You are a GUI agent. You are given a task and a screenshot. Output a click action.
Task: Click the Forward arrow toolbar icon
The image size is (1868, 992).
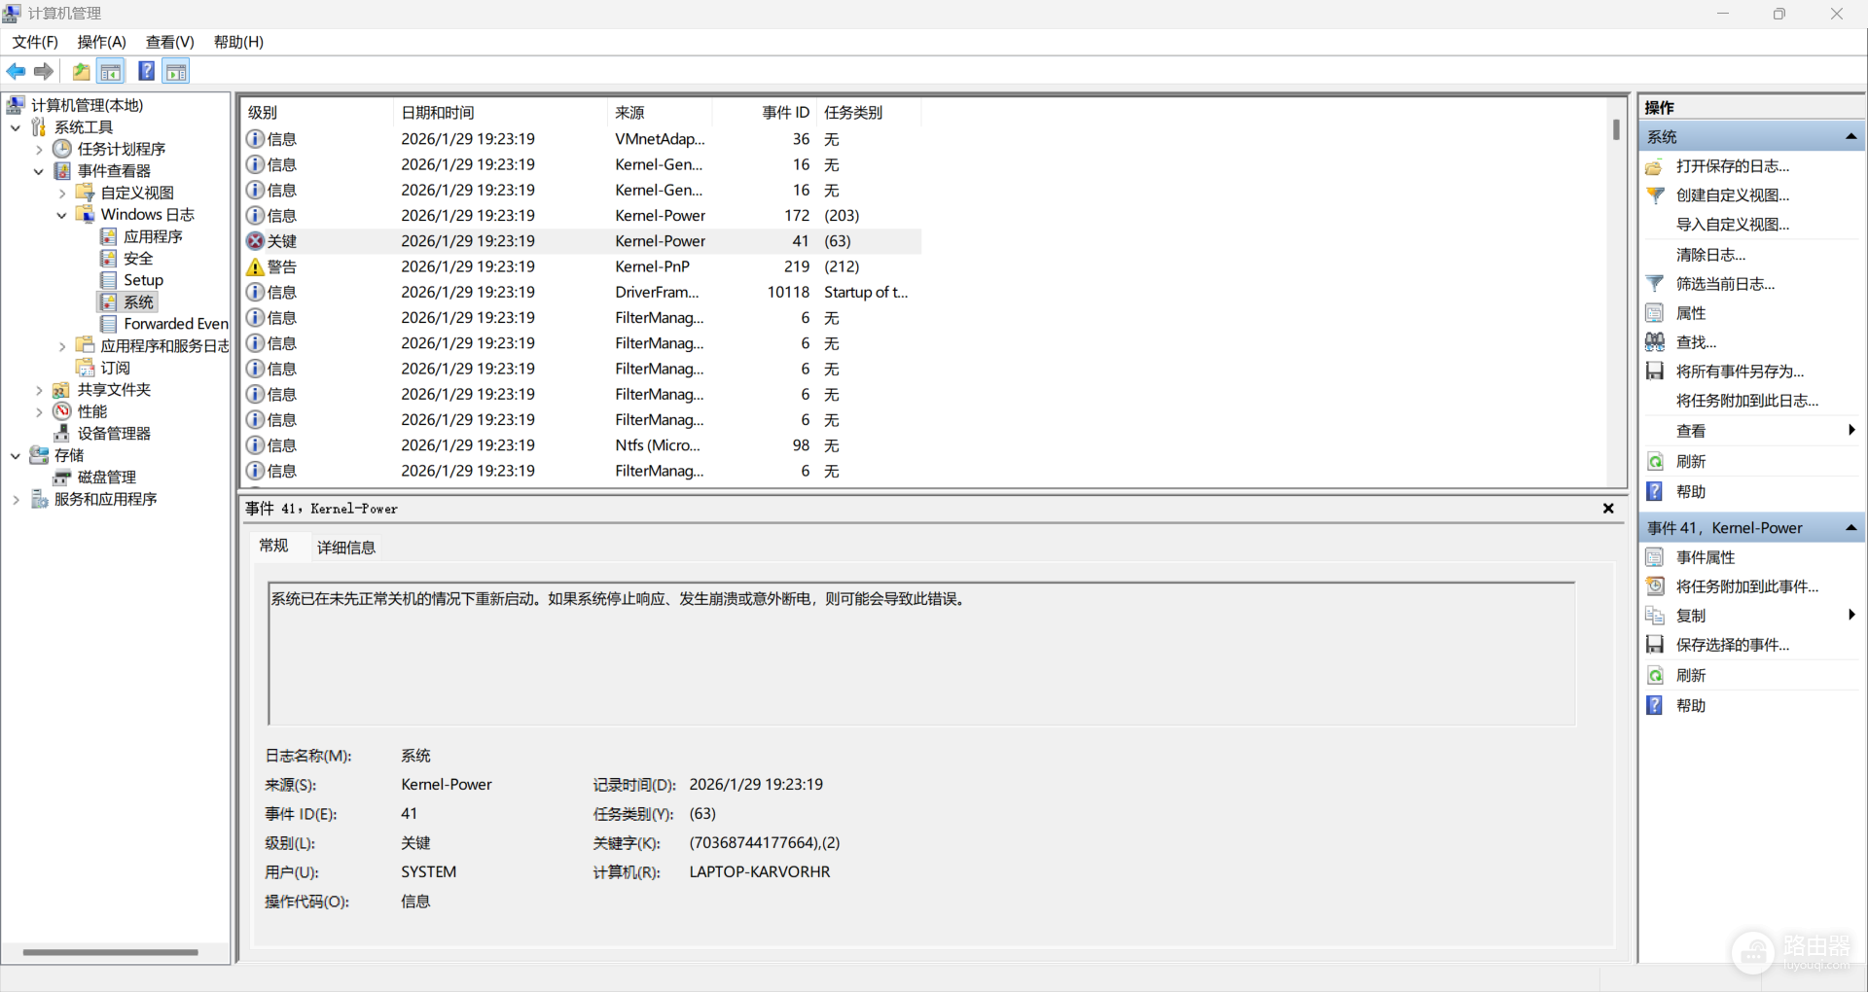(44, 71)
